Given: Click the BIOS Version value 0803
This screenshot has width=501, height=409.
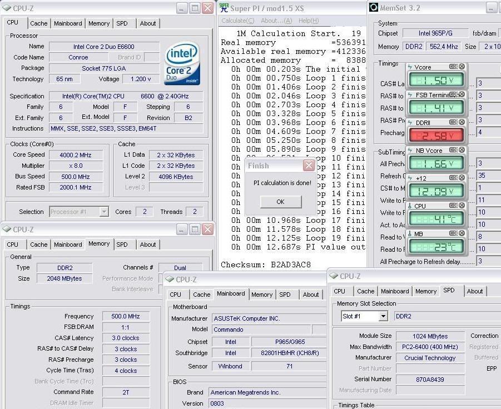Looking at the screenshot, I should (267, 403).
